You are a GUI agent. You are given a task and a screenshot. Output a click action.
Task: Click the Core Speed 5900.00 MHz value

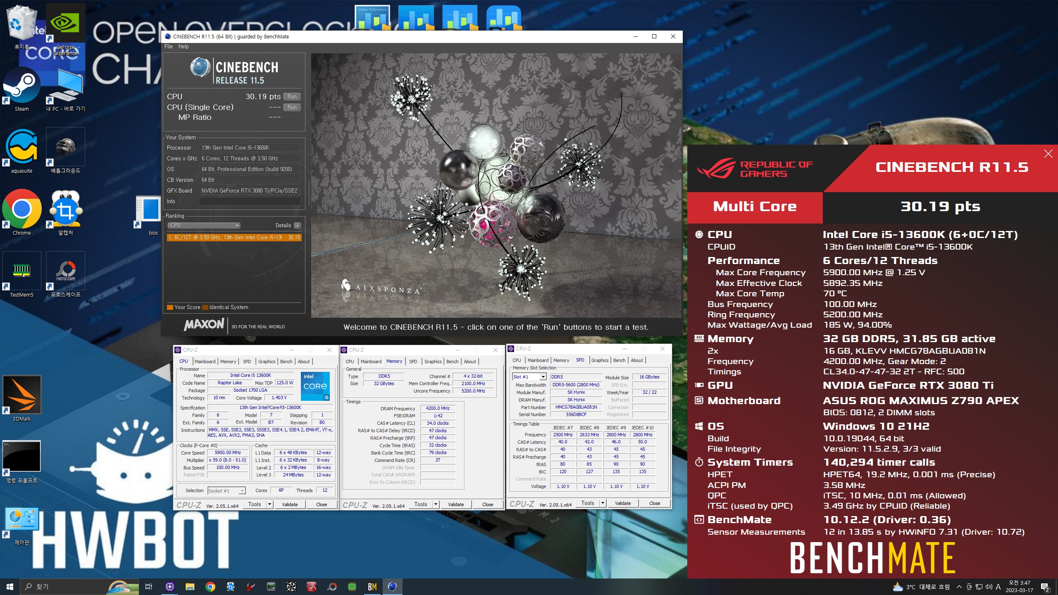[228, 452]
